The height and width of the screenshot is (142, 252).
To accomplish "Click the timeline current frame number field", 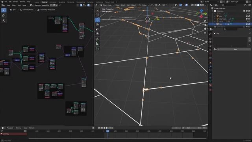I will click(x=176, y=128).
